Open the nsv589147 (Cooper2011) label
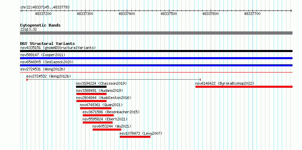Viewport: 302px width, 150px height. point(43,55)
